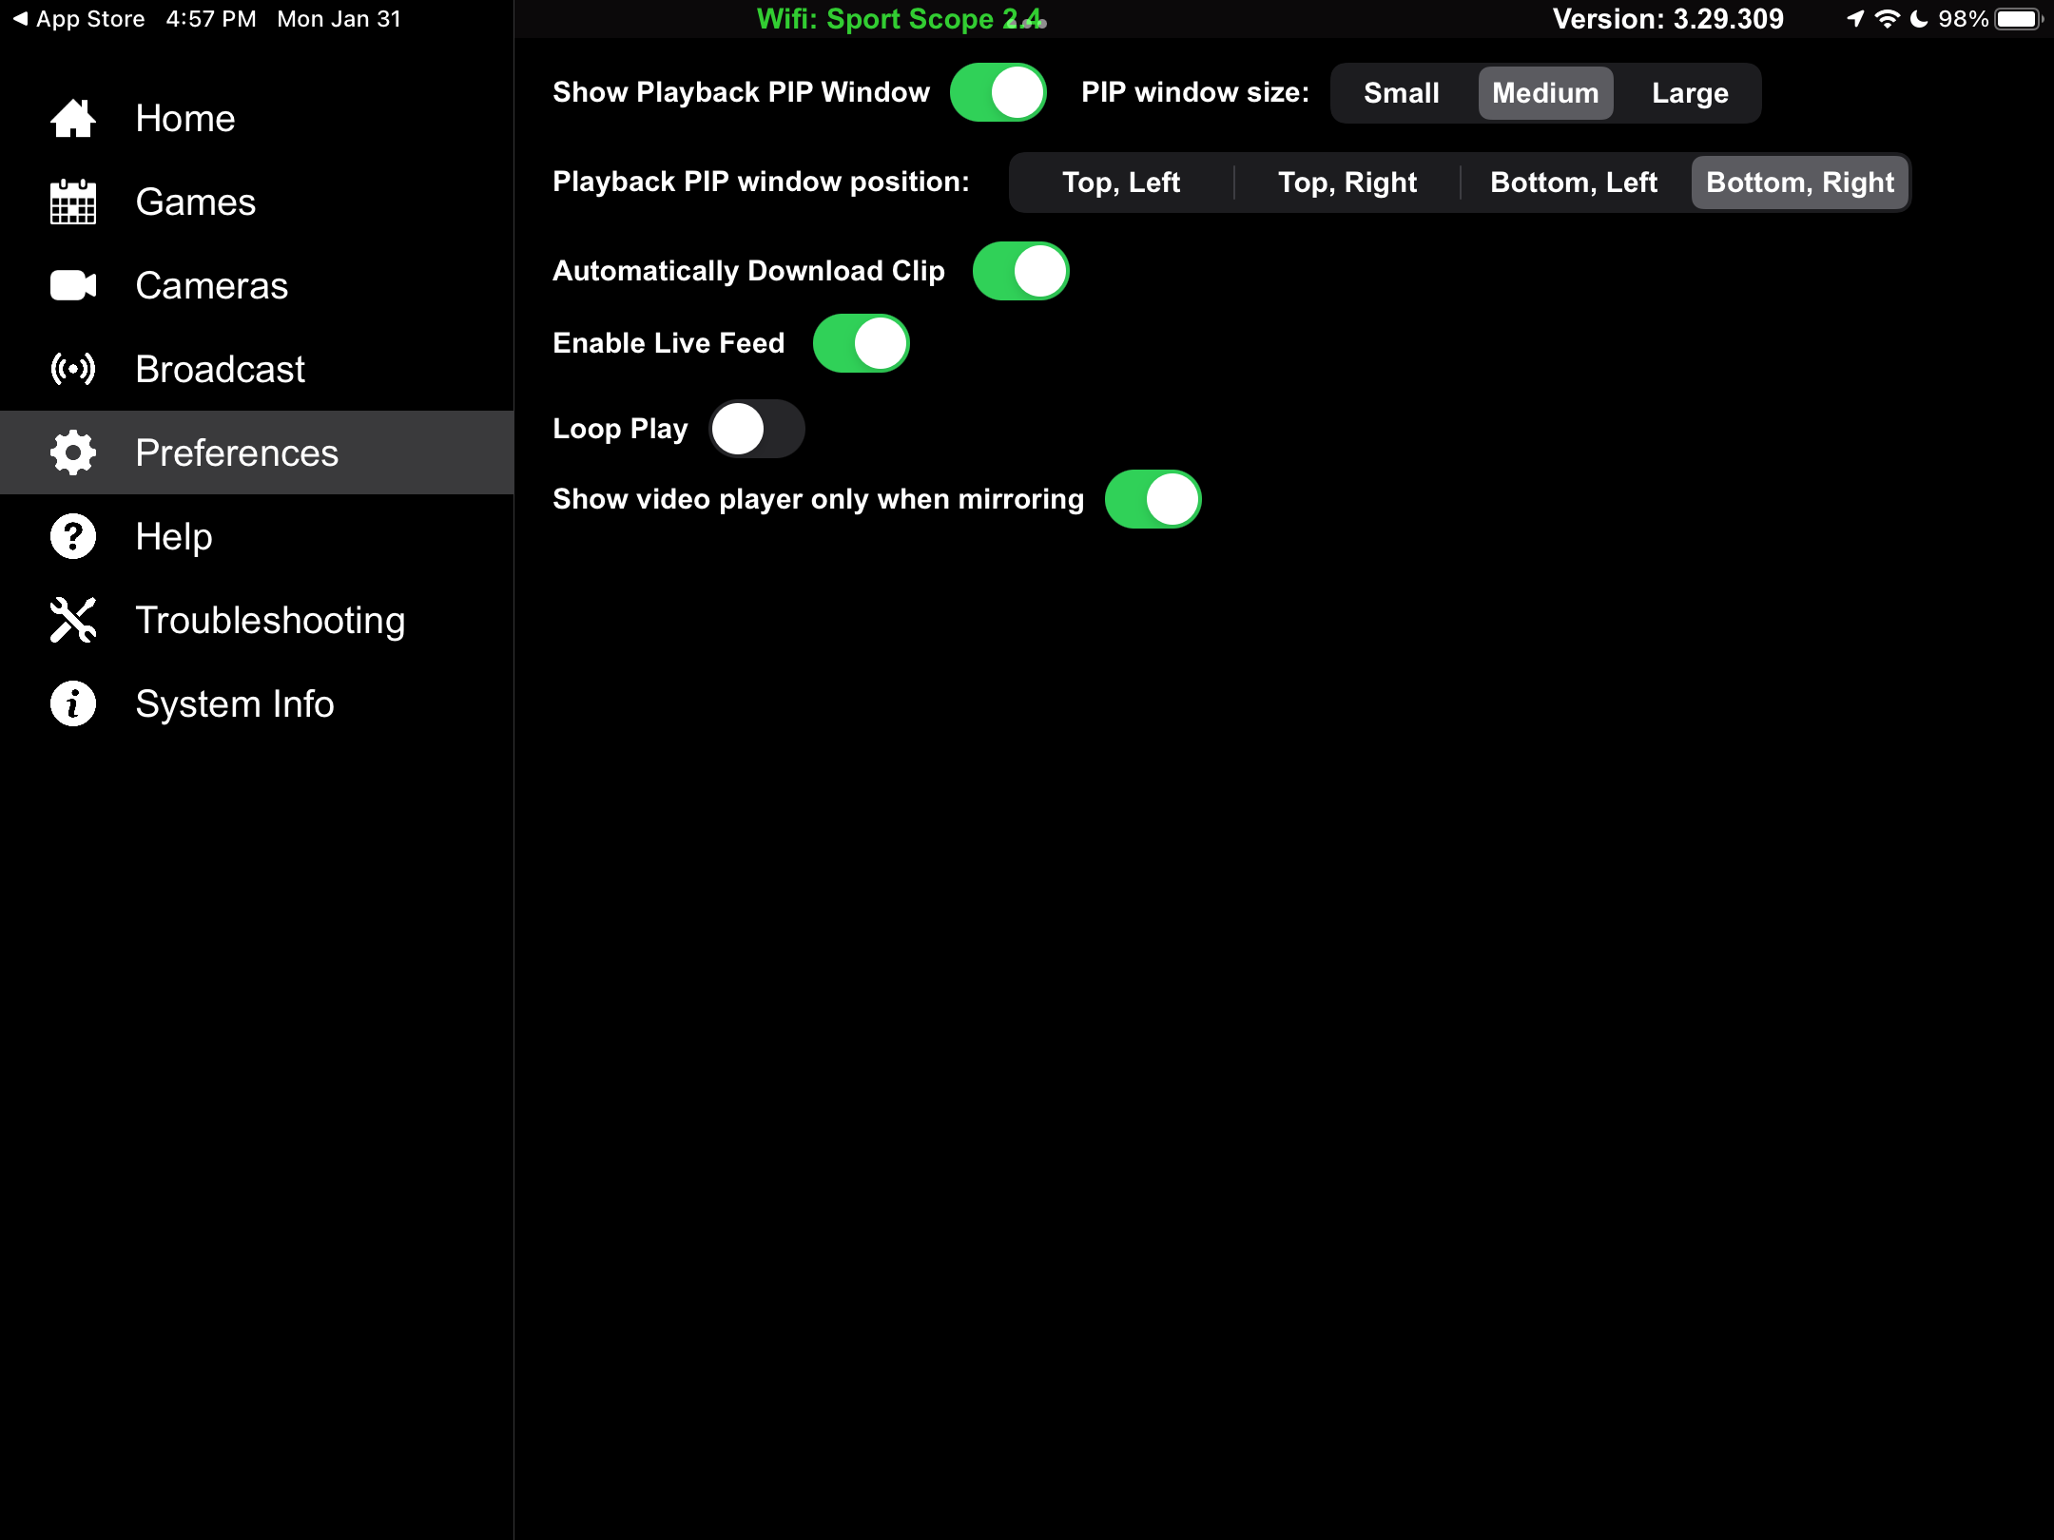
Task: Tap the Automatically Download Clip label
Action: click(749, 271)
